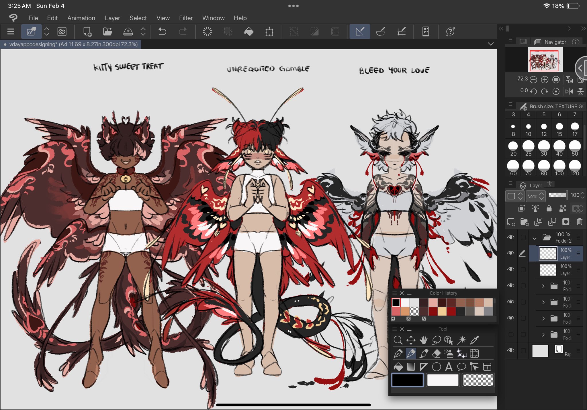The height and width of the screenshot is (410, 587).
Task: Select the Hand pan tool
Action: click(424, 340)
